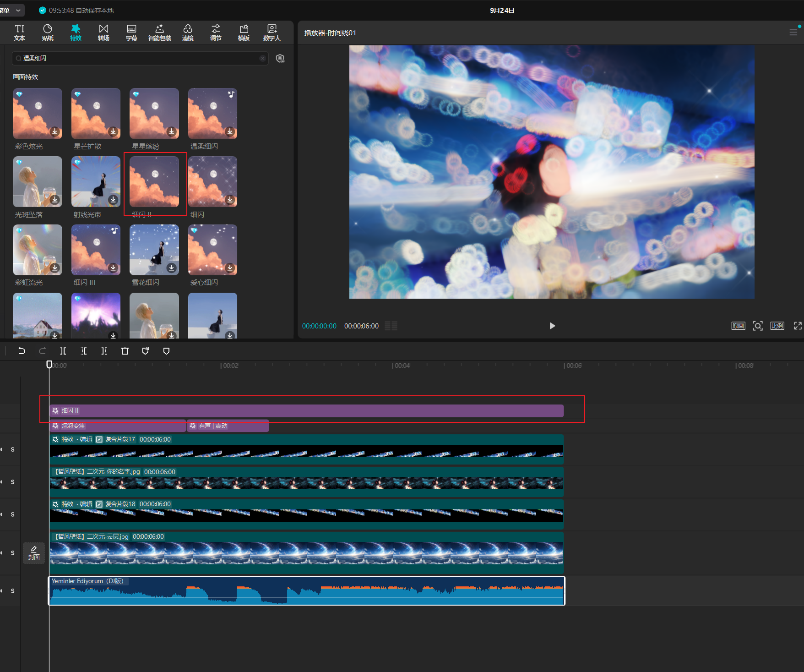
Task: Play the preview video
Action: pyautogui.click(x=552, y=326)
